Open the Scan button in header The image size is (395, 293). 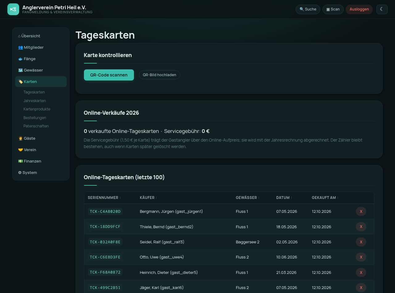[x=333, y=9]
